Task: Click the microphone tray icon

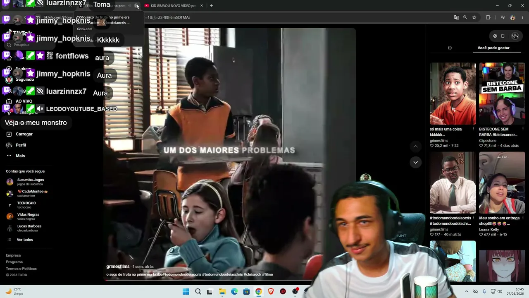Action: [x=484, y=291]
